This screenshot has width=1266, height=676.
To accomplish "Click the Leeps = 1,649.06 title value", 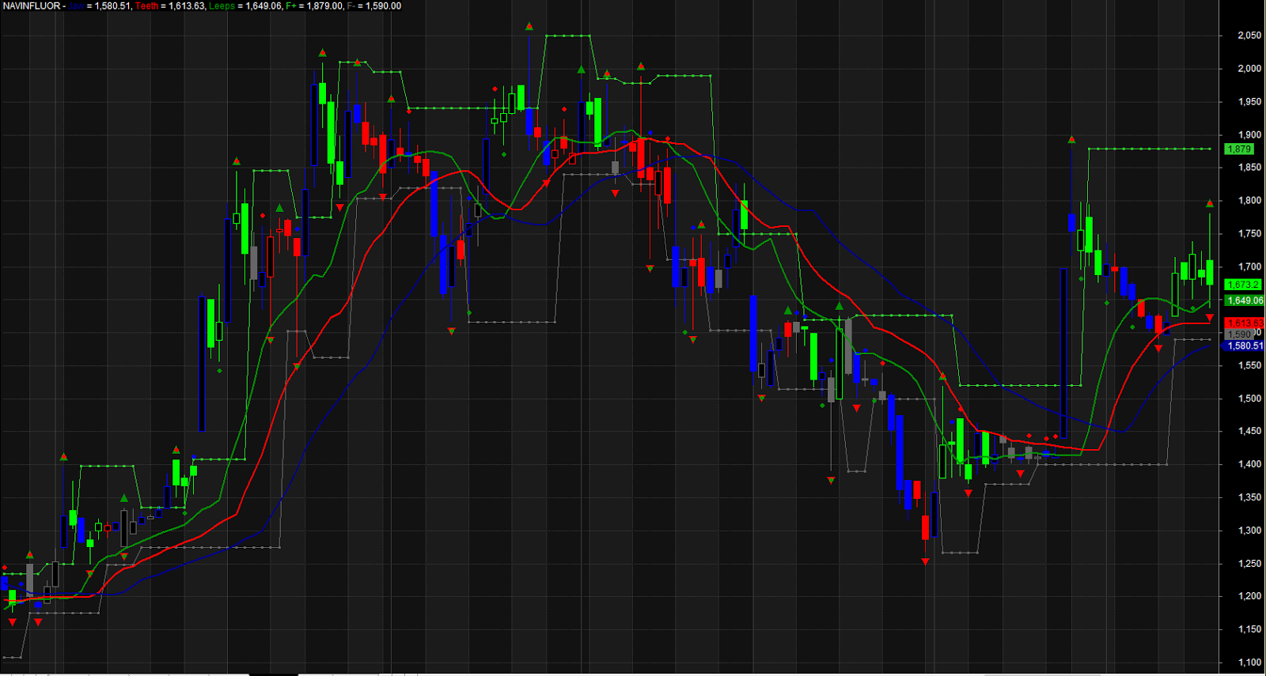I will pyautogui.click(x=245, y=6).
